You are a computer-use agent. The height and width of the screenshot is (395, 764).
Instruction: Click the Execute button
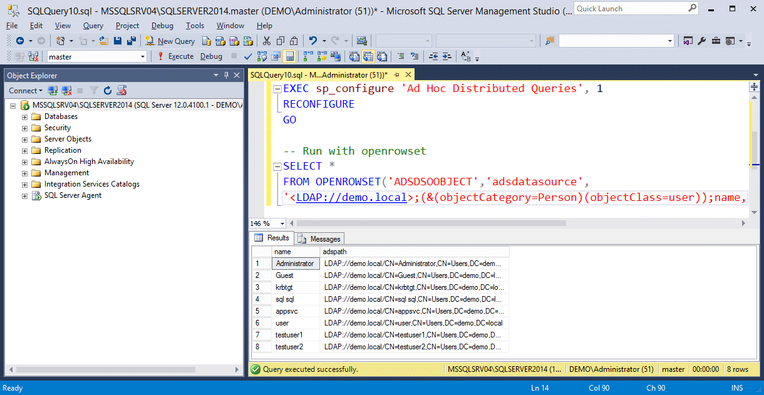[x=175, y=56]
